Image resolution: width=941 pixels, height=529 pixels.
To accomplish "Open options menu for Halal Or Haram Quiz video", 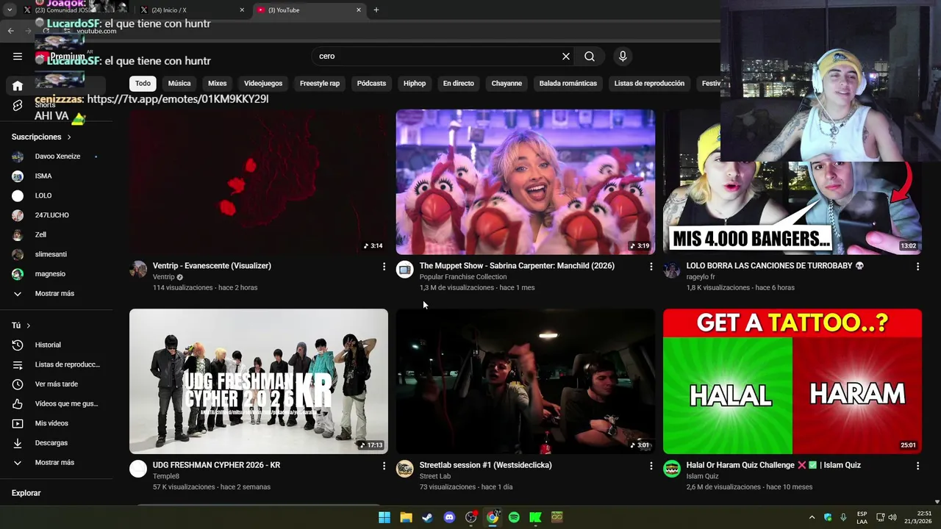I will (x=917, y=465).
